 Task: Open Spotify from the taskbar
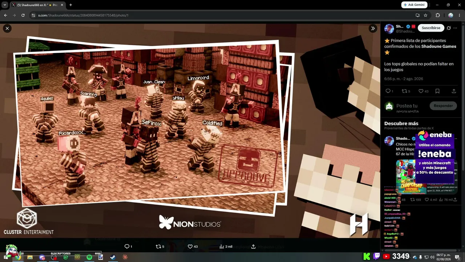[x=89, y=257]
